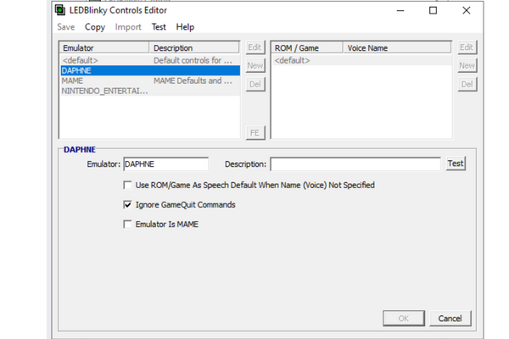Image resolution: width=509 pixels, height=339 pixels.
Task: Open the Save menu
Action: pyautogui.click(x=66, y=27)
